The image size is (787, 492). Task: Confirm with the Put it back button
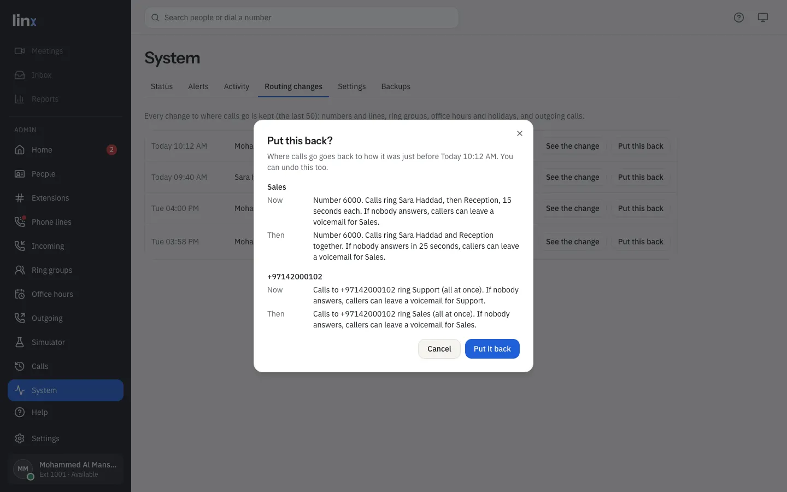click(x=492, y=349)
